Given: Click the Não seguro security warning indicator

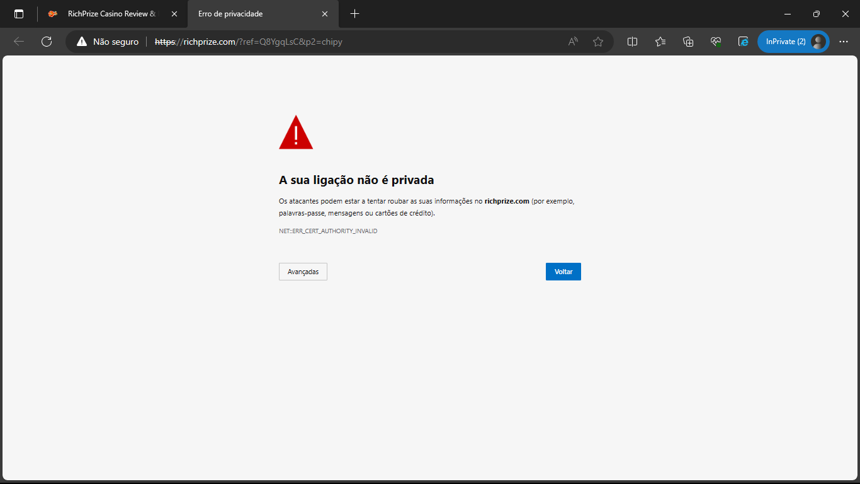Looking at the screenshot, I should click(x=108, y=42).
